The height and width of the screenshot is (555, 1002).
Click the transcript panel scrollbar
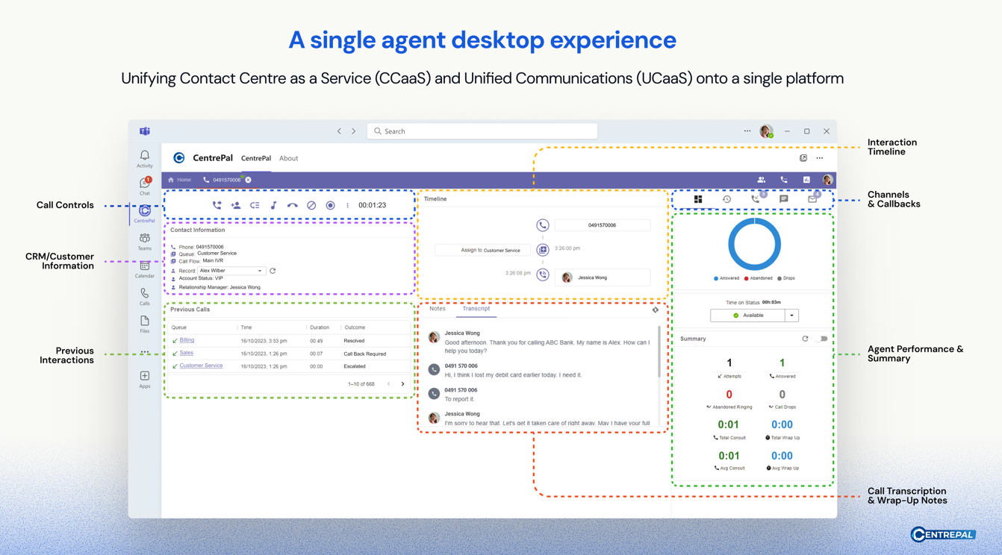coord(659,351)
